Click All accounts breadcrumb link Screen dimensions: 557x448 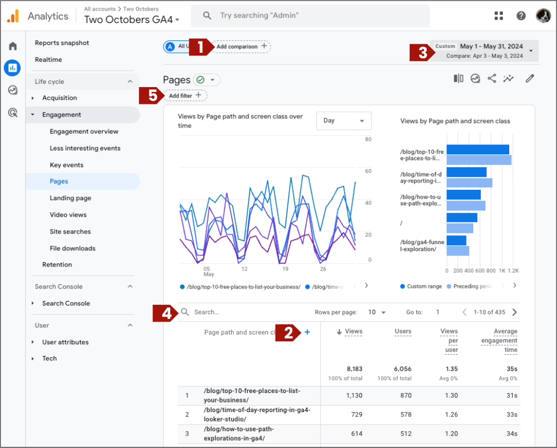100,9
